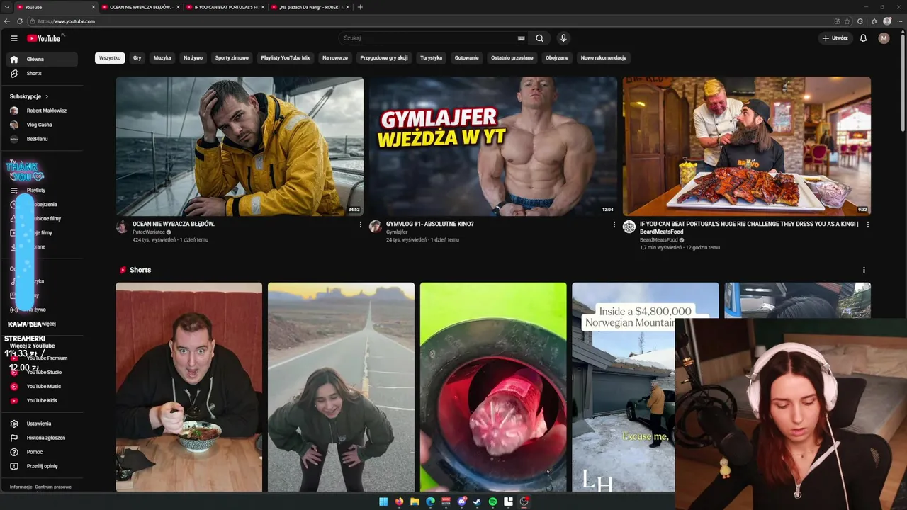Open PatecWariatec channel avatar under first video
Screen dimensions: 907x510
tap(122, 227)
